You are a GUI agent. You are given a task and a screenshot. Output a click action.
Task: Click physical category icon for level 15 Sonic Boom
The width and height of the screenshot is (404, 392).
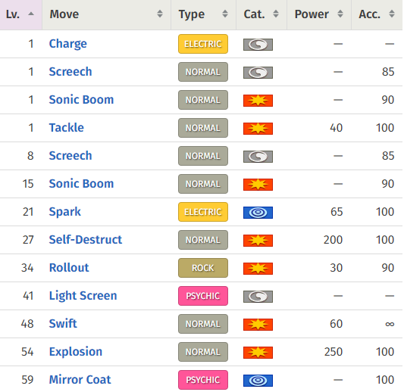[258, 185]
